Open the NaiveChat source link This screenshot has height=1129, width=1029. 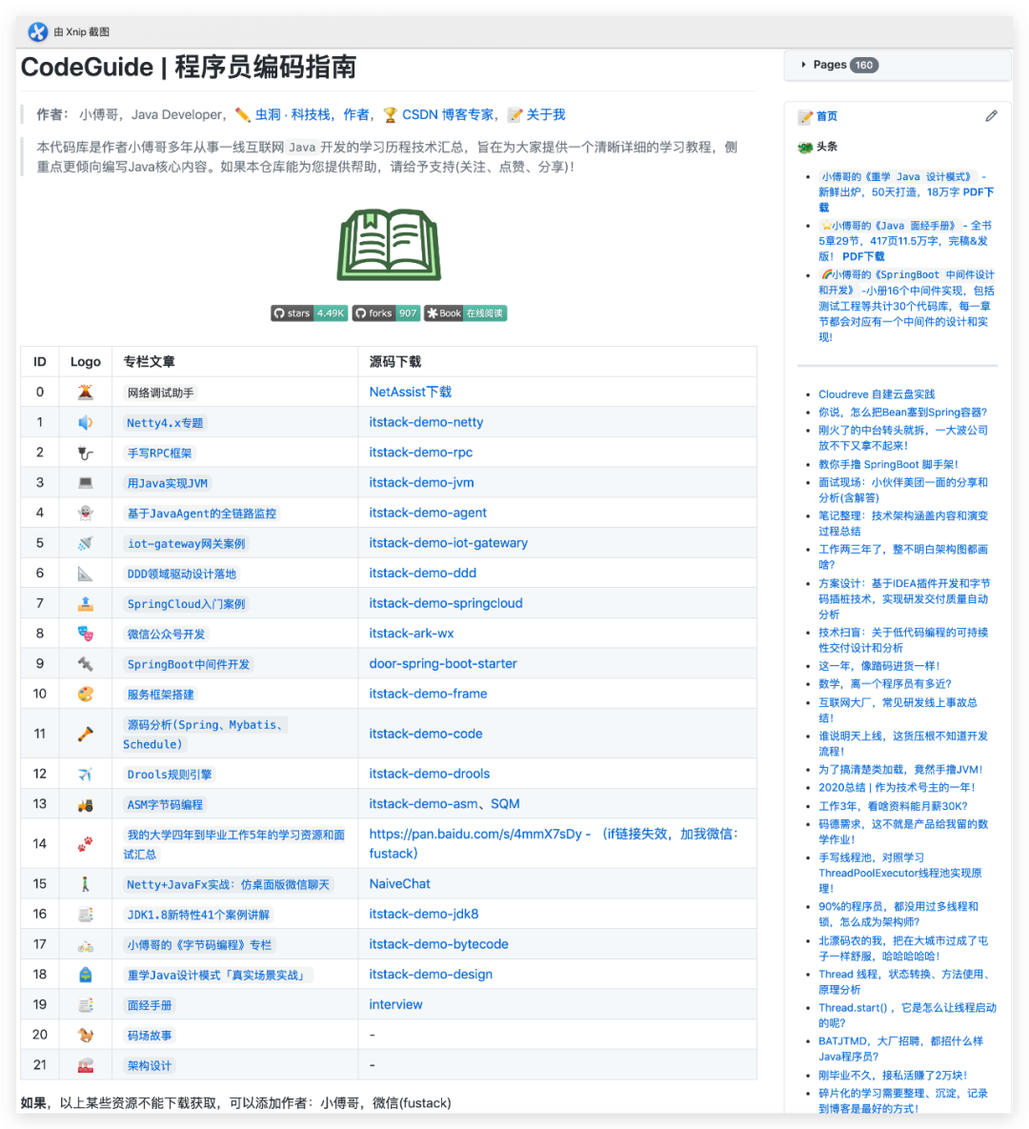click(x=399, y=883)
